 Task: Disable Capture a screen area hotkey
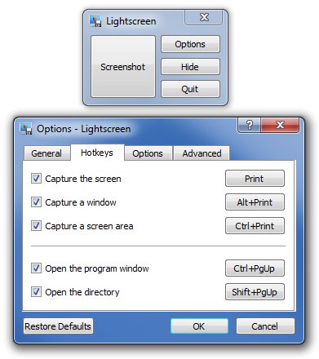click(x=36, y=226)
